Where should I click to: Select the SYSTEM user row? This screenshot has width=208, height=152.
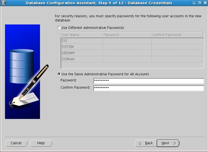(132, 47)
